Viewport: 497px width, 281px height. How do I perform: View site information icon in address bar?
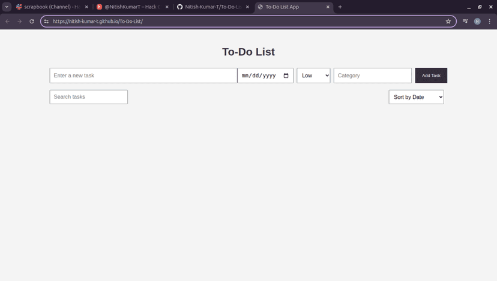pos(46,21)
